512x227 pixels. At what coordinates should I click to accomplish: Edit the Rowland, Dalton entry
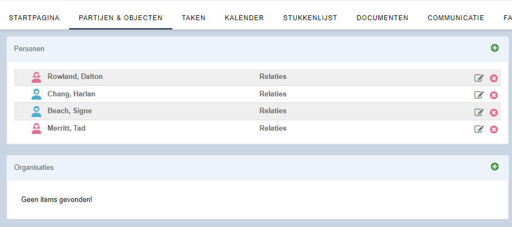point(479,78)
